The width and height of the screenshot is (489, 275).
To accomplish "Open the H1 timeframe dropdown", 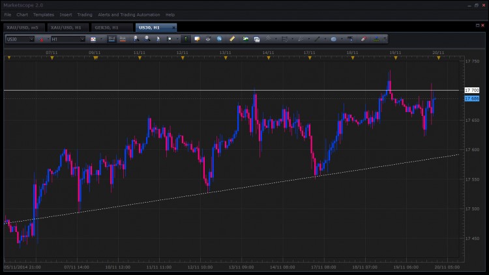I will pos(68,39).
